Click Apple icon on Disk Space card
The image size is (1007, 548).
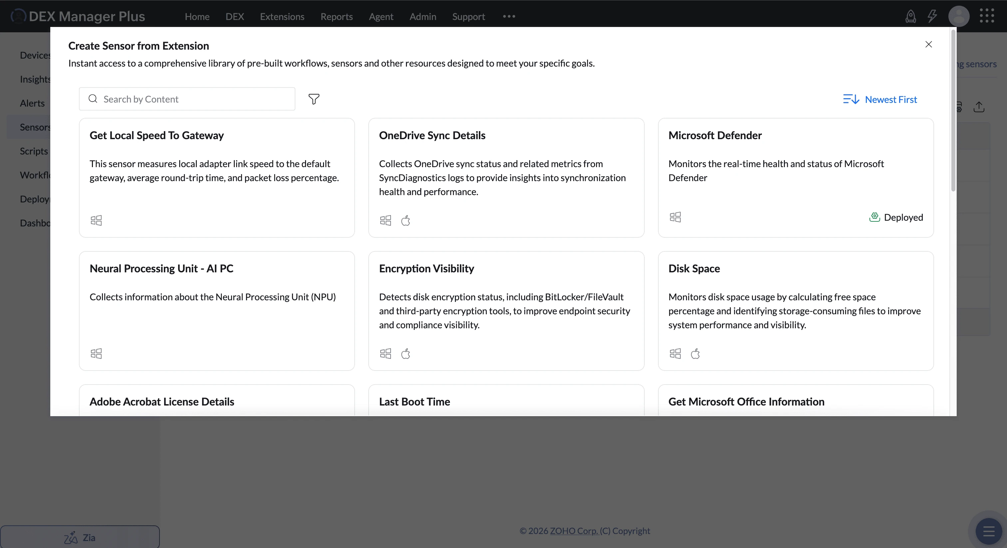(x=695, y=354)
